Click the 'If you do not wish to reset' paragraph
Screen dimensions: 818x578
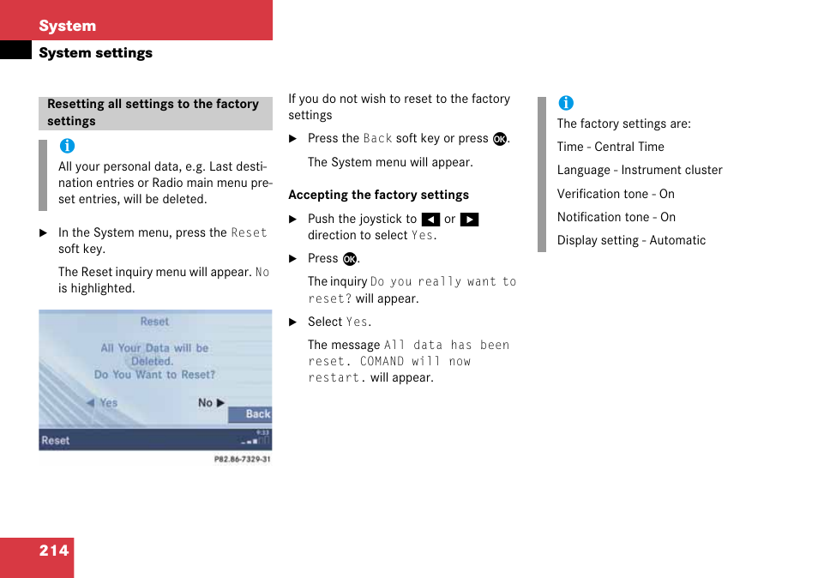(x=399, y=107)
